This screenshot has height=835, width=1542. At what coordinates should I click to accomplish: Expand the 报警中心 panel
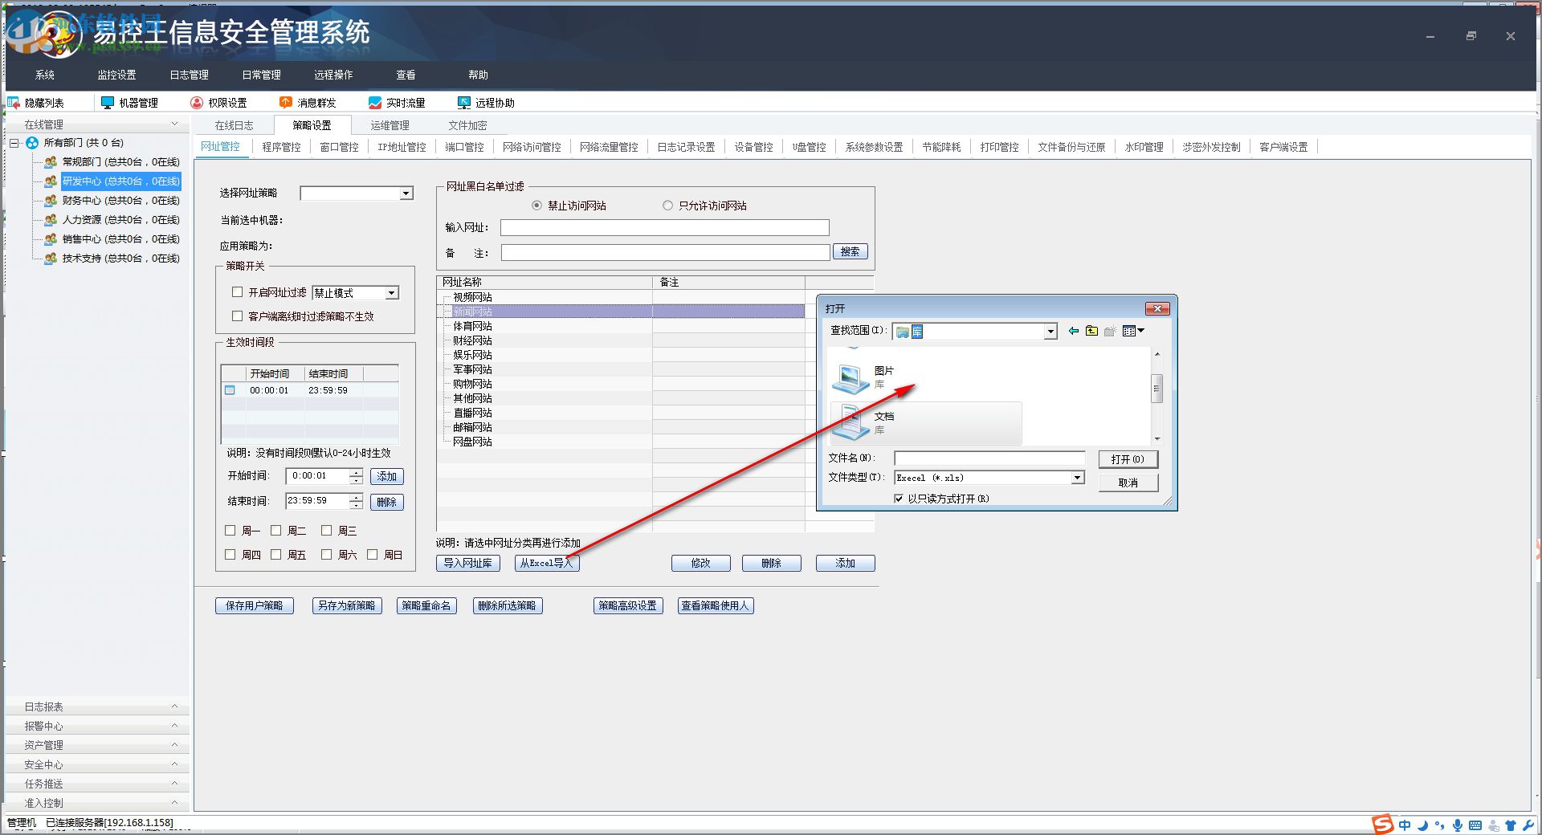[175, 726]
